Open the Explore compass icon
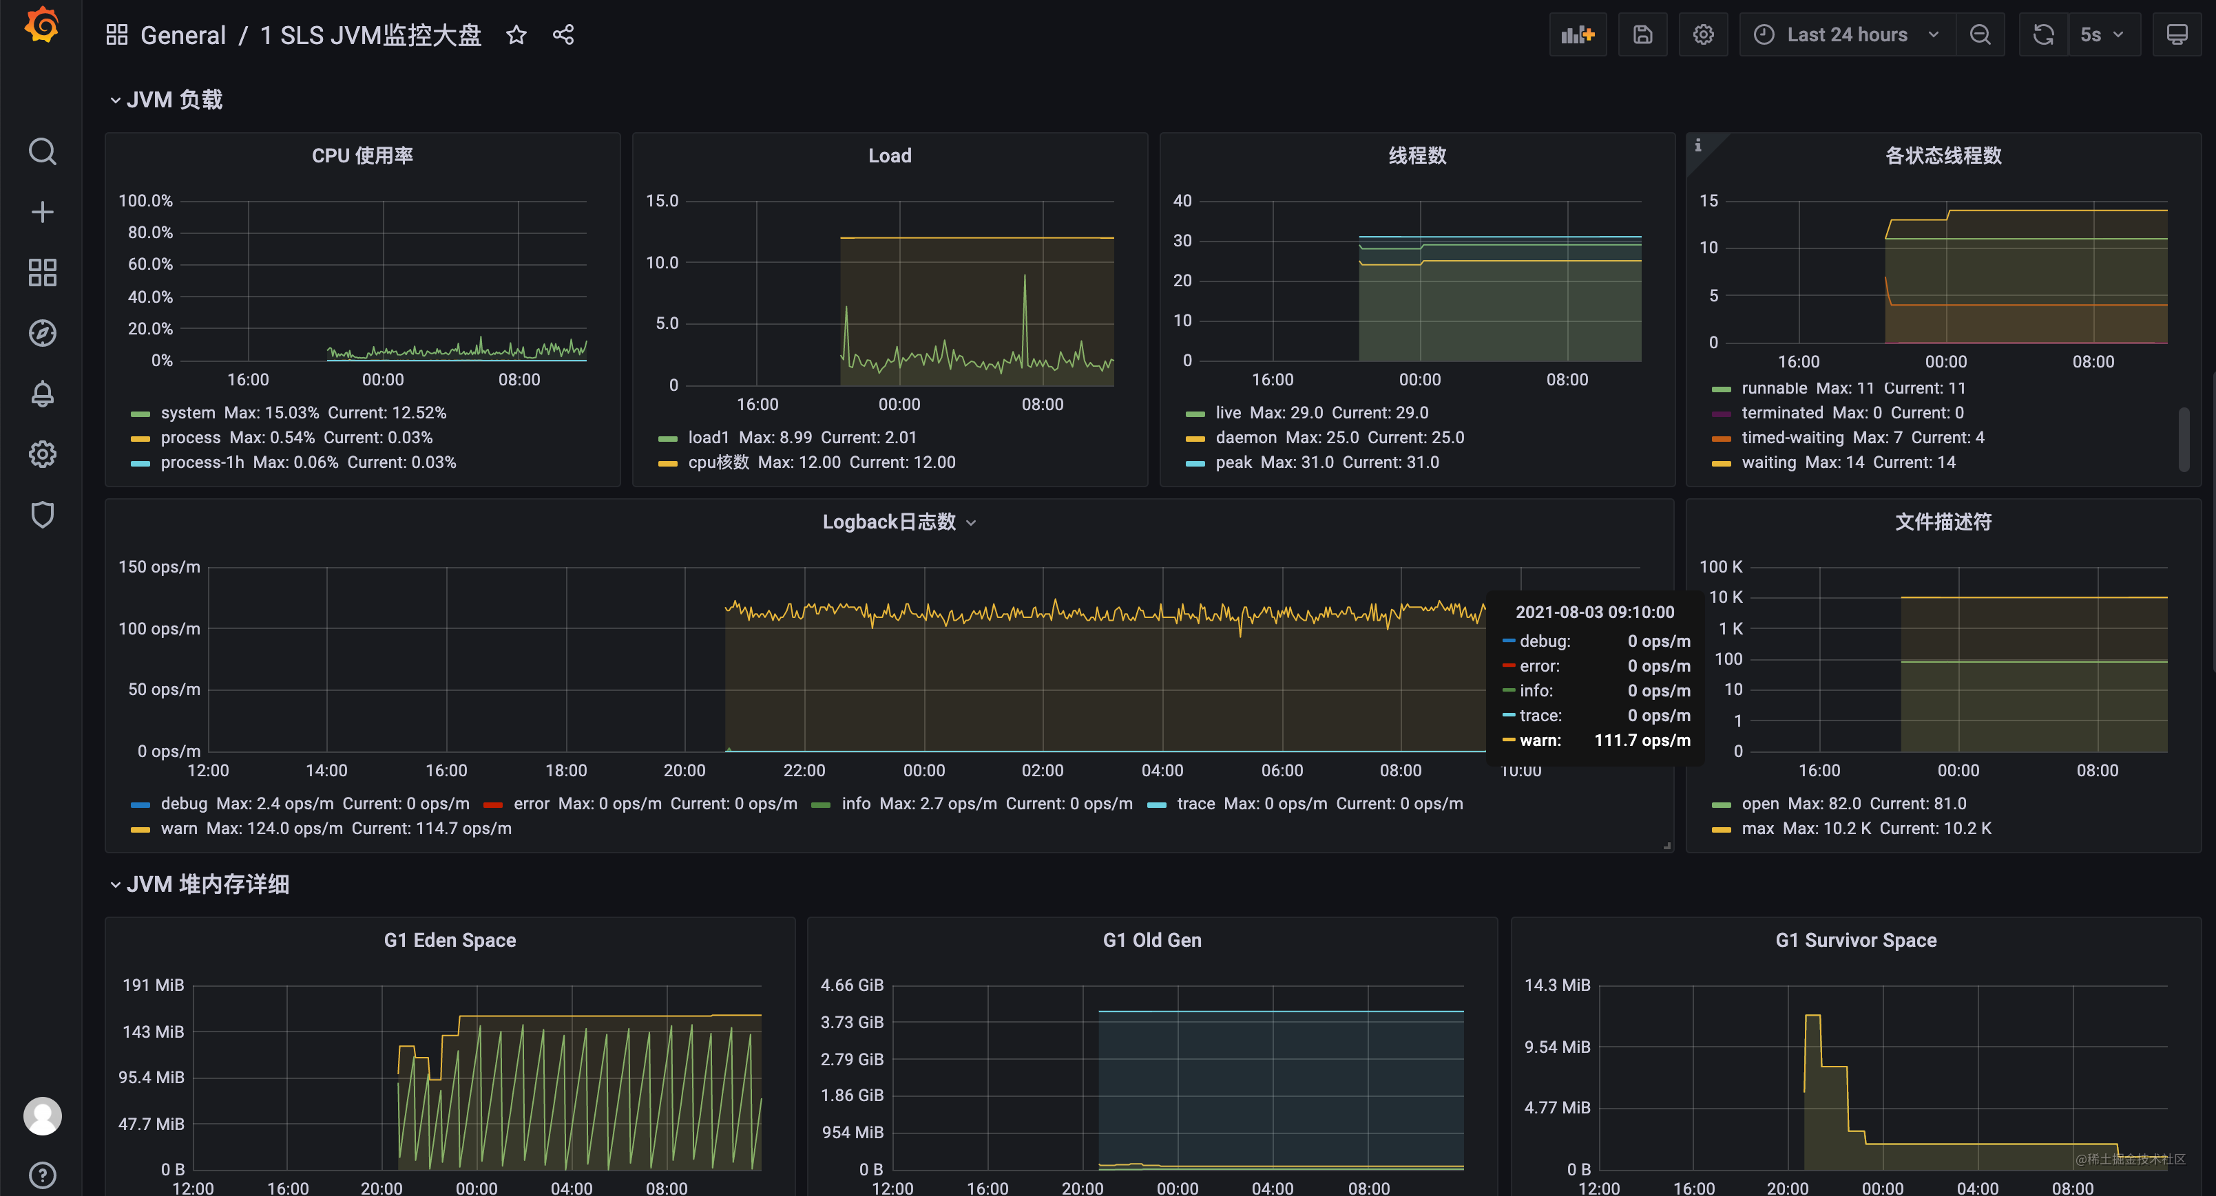This screenshot has height=1196, width=2216. coord(42,333)
